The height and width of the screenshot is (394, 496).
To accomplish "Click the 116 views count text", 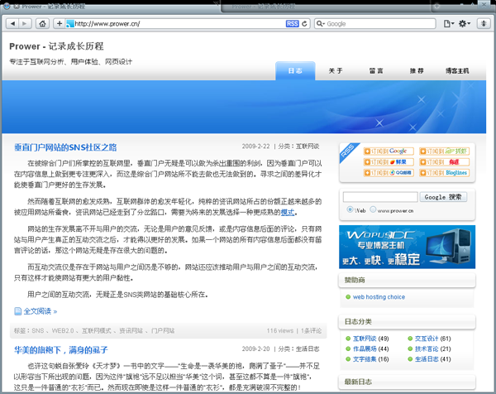I will (x=280, y=330).
